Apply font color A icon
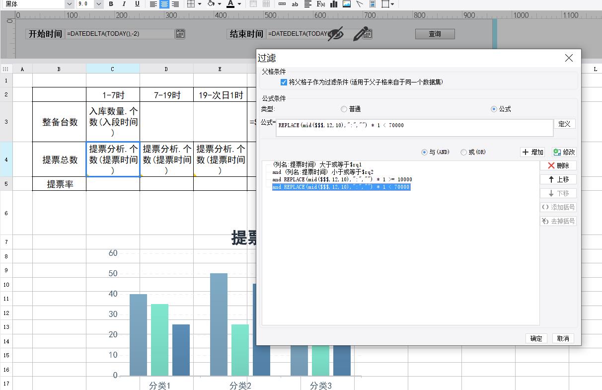This screenshot has height=390, width=602. 230,4
